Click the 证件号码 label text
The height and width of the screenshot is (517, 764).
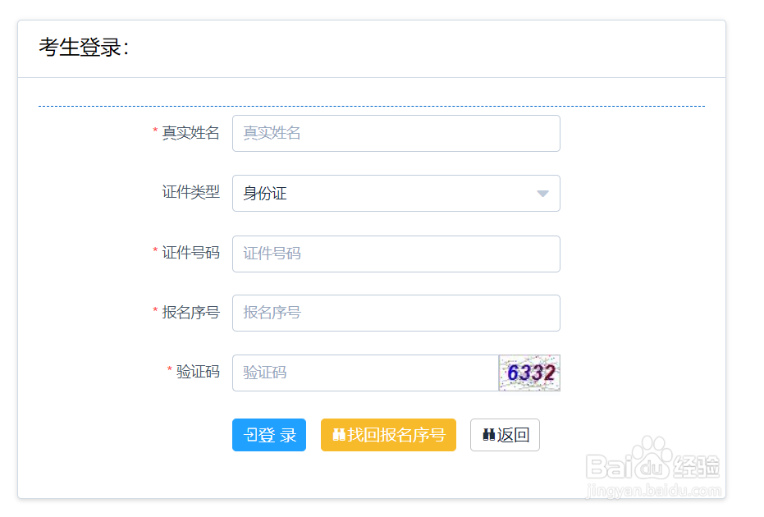click(190, 253)
